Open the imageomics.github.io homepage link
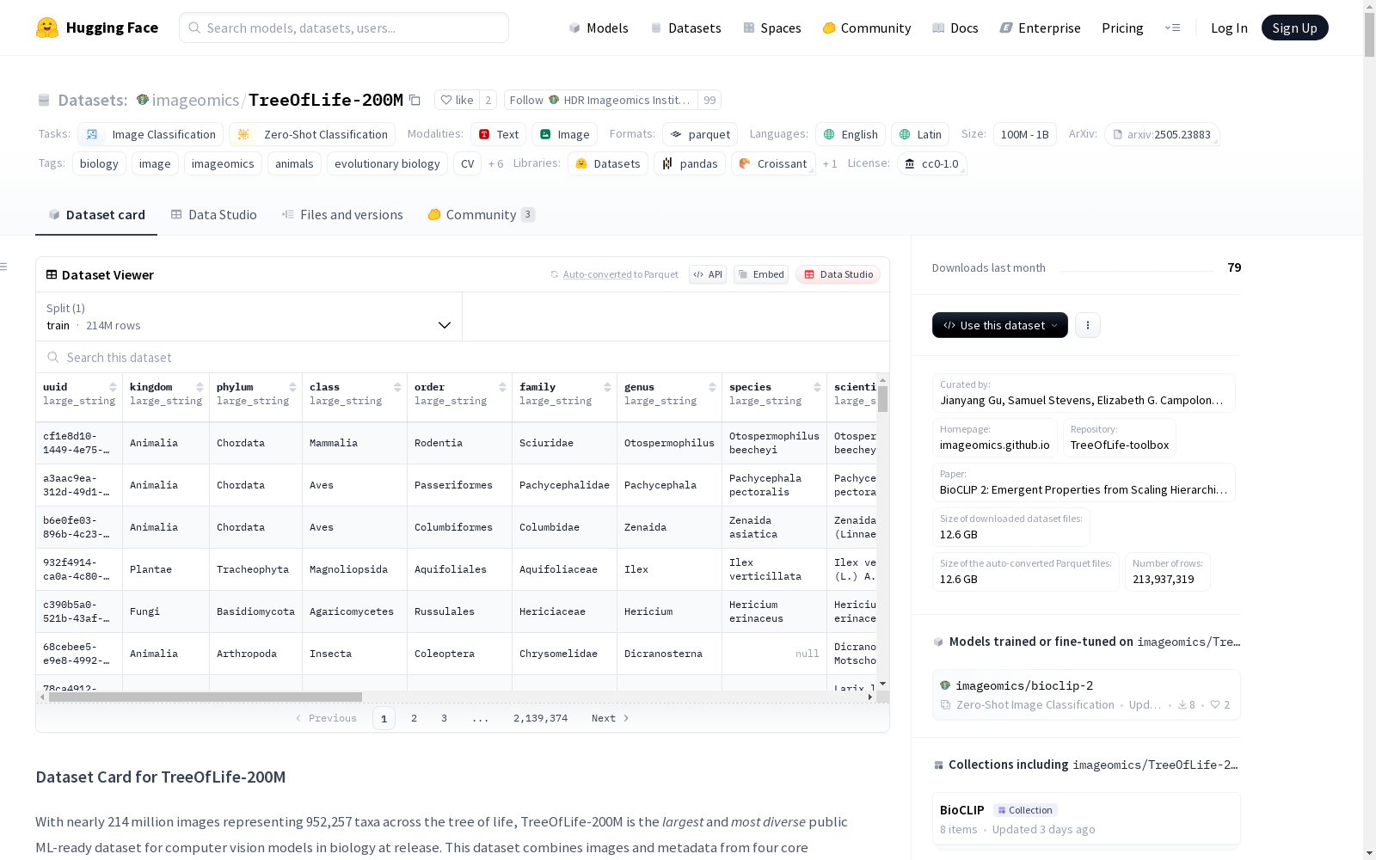1376x860 pixels. (x=995, y=437)
